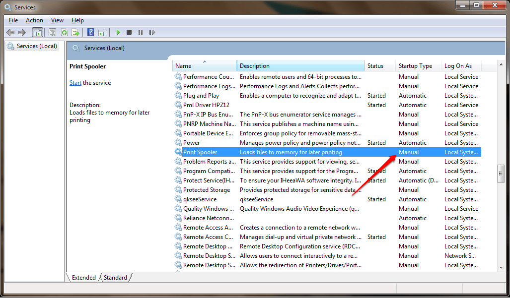510x298 pixels.
Task: Click the gear icon beside Print Spooler
Action: pos(178,152)
